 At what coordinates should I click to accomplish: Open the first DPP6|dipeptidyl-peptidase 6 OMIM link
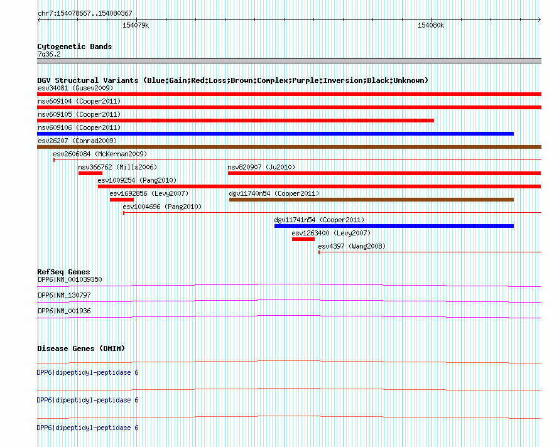pyautogui.click(x=87, y=372)
